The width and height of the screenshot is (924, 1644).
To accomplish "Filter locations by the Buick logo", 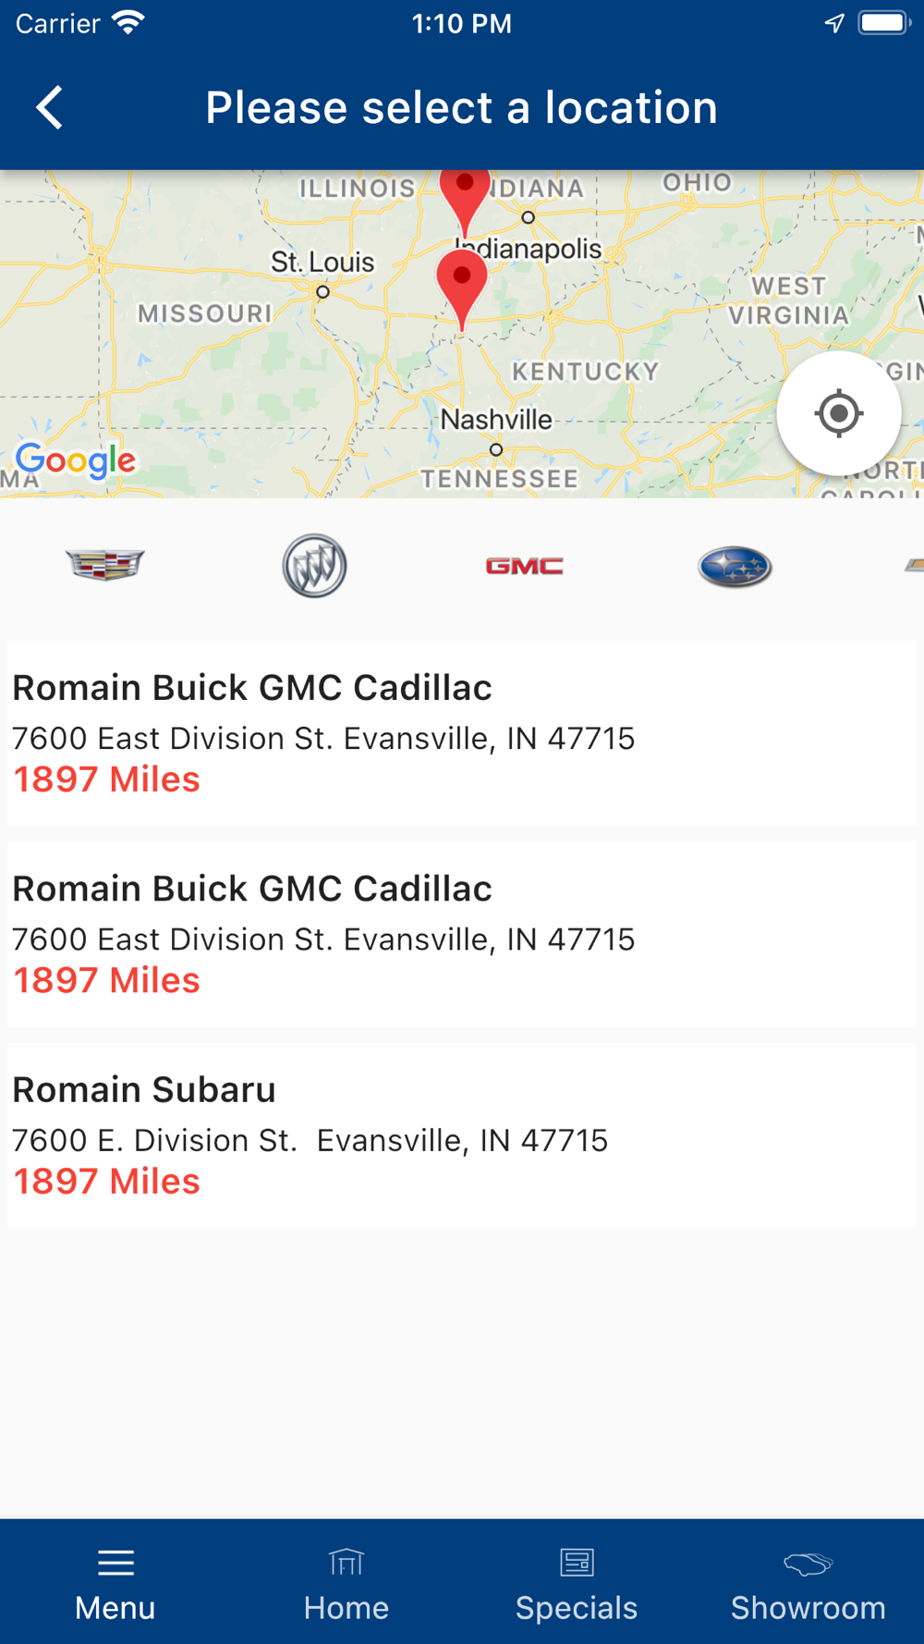I will tap(314, 565).
